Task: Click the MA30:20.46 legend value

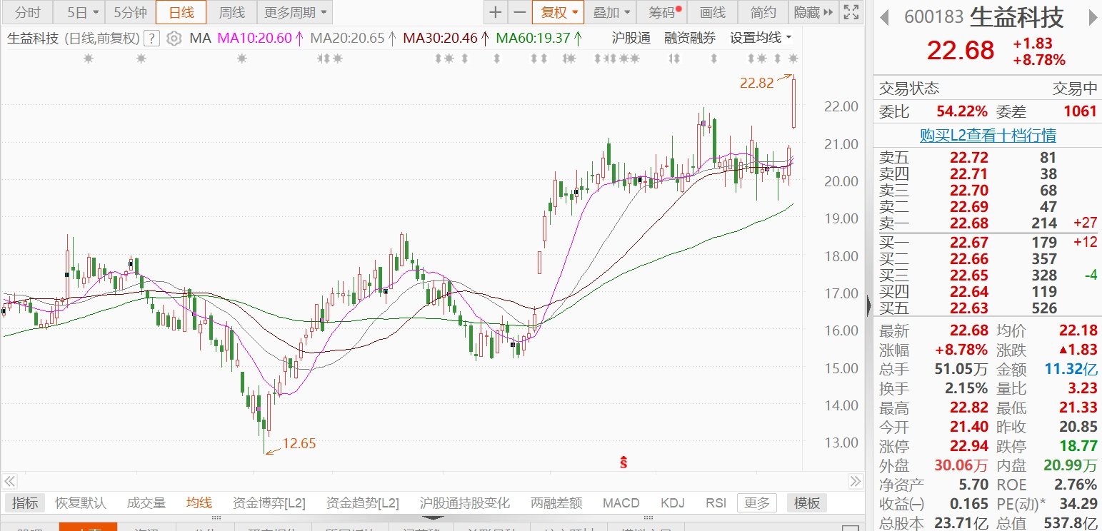Action: pyautogui.click(x=446, y=38)
